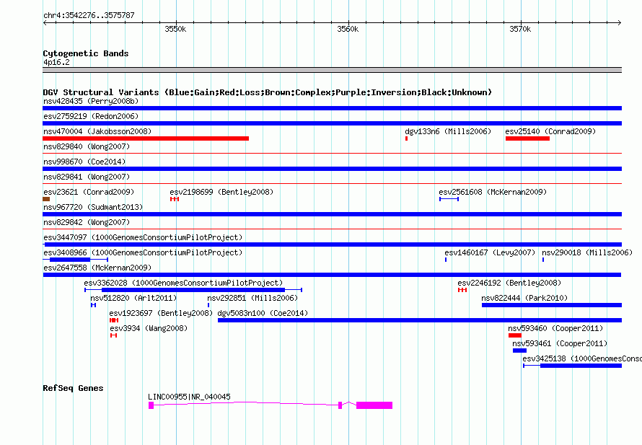Open nsv292851 (Mills2006) variant label
This screenshot has width=642, height=445.
pos(252,298)
